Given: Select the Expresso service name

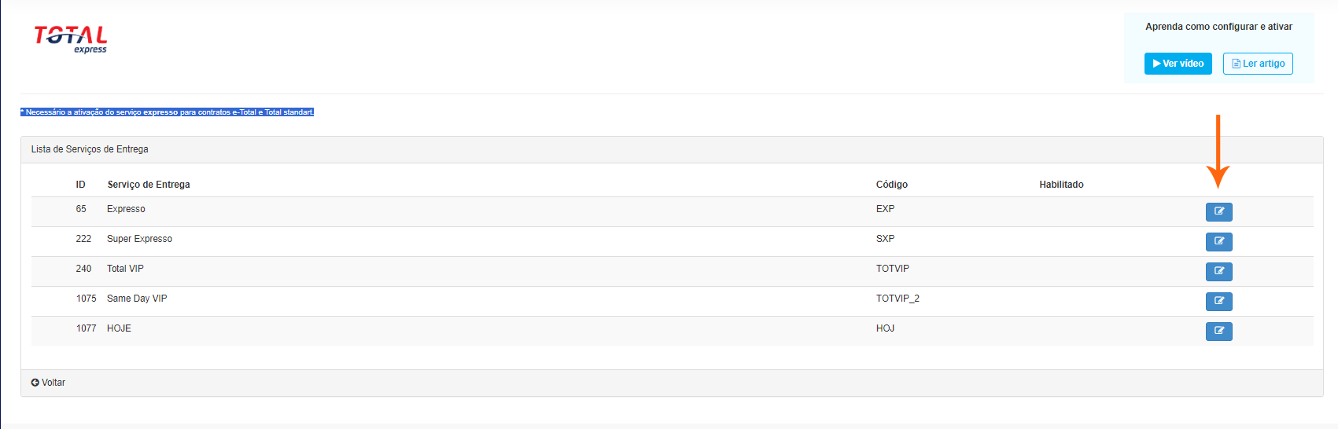Looking at the screenshot, I should pos(126,209).
